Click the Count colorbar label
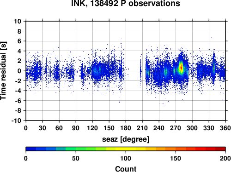 [126, 169]
